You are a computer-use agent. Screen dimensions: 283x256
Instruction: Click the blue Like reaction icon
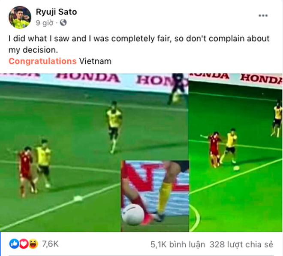14,244
